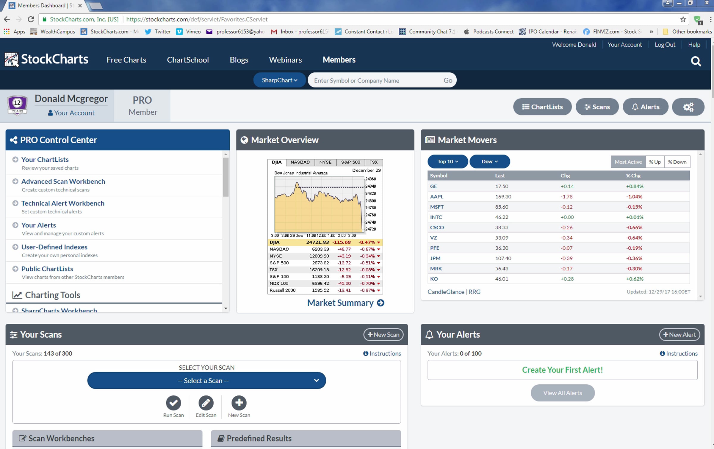Open the Top 10 dropdown
The image size is (714, 449).
pyautogui.click(x=447, y=161)
